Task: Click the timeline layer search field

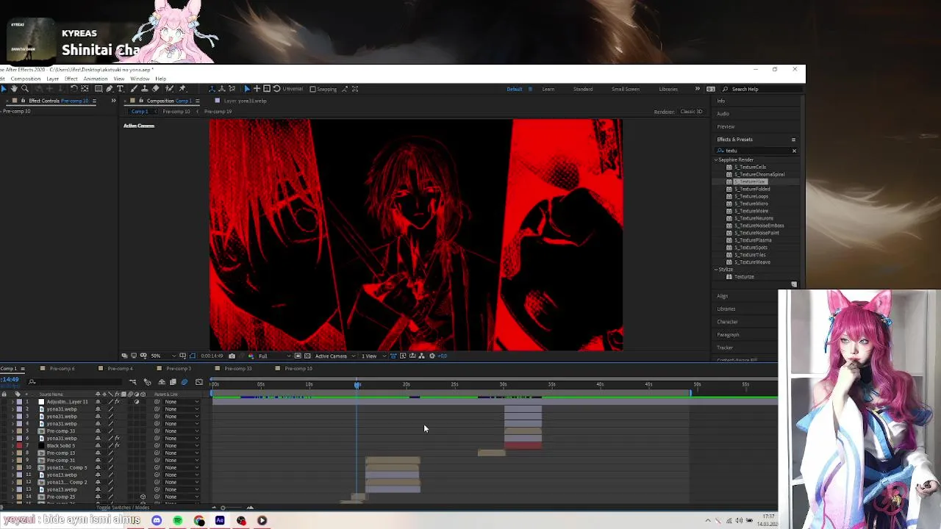Action: 76,382
